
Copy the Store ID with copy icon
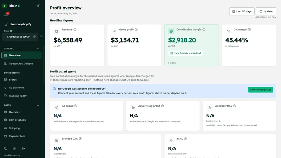point(35,37)
